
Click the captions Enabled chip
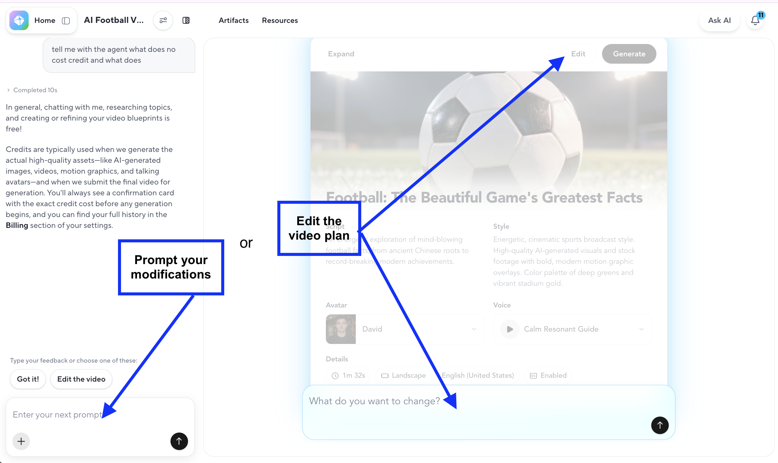[548, 375]
